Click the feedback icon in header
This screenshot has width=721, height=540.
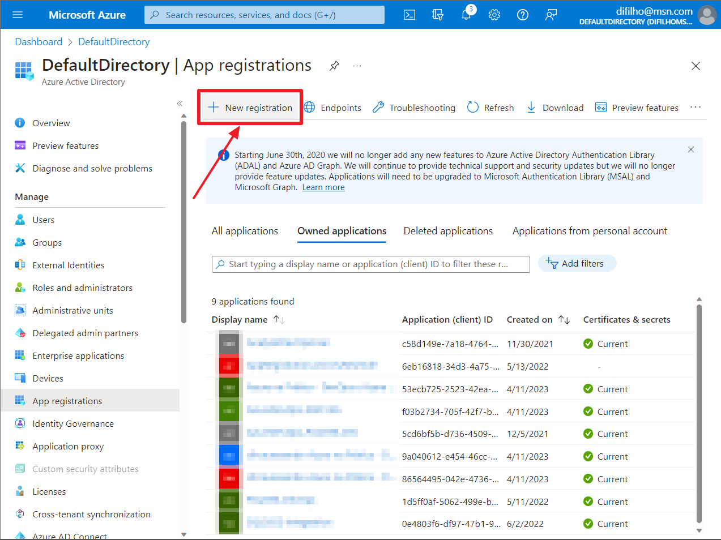pos(551,15)
